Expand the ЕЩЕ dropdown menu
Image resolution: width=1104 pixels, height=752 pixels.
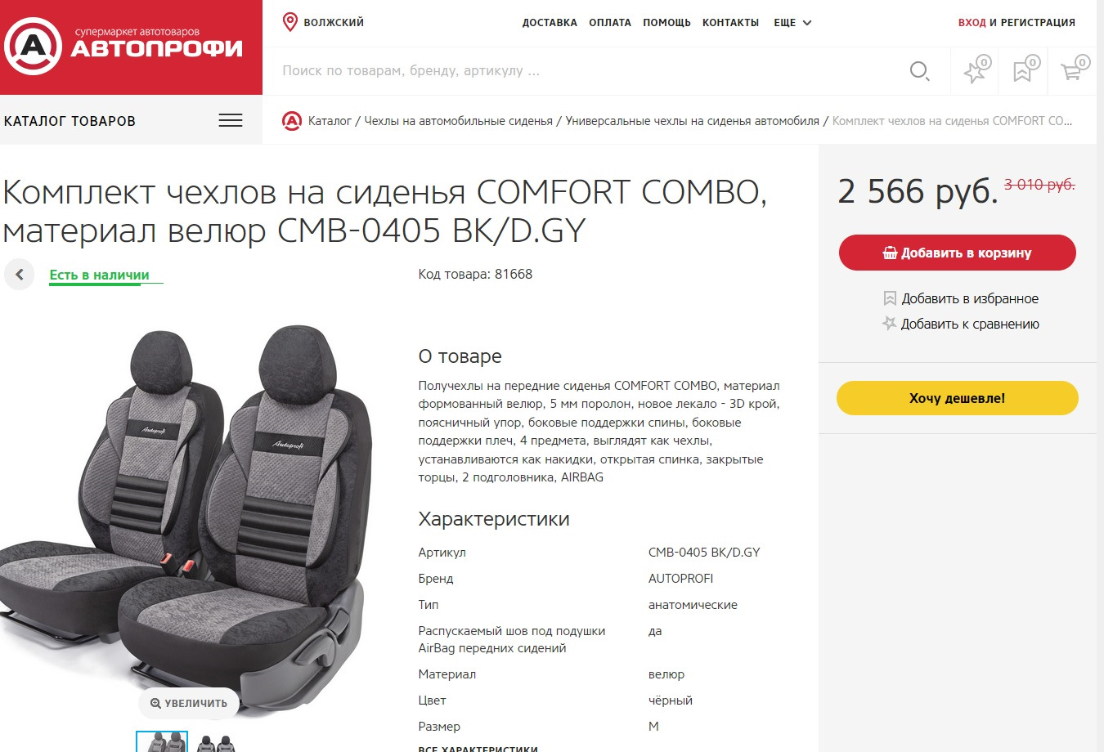pos(792,23)
